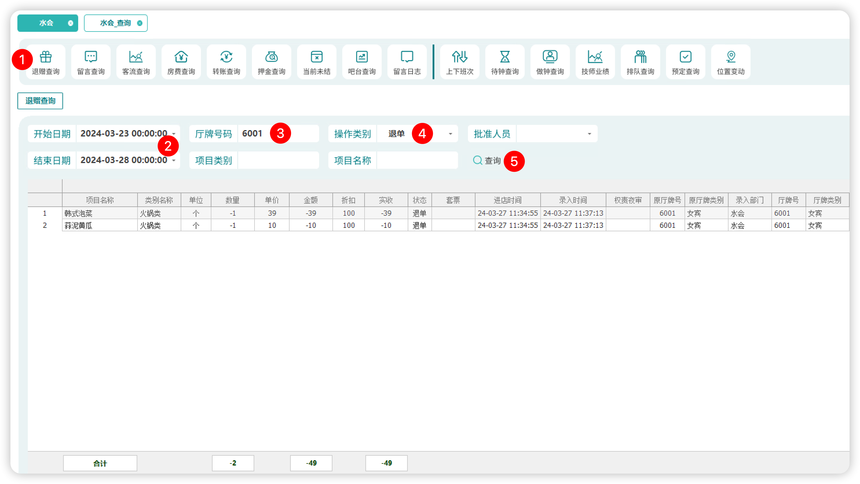
Task: Open the 技师业绩 performance icon
Action: click(595, 62)
